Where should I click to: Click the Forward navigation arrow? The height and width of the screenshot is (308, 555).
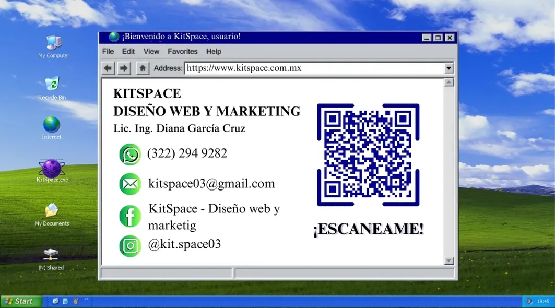(x=124, y=68)
